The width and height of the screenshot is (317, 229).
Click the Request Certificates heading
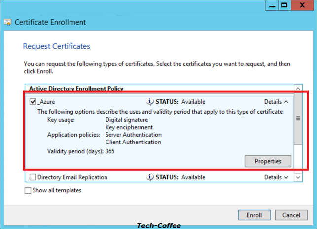57,46
